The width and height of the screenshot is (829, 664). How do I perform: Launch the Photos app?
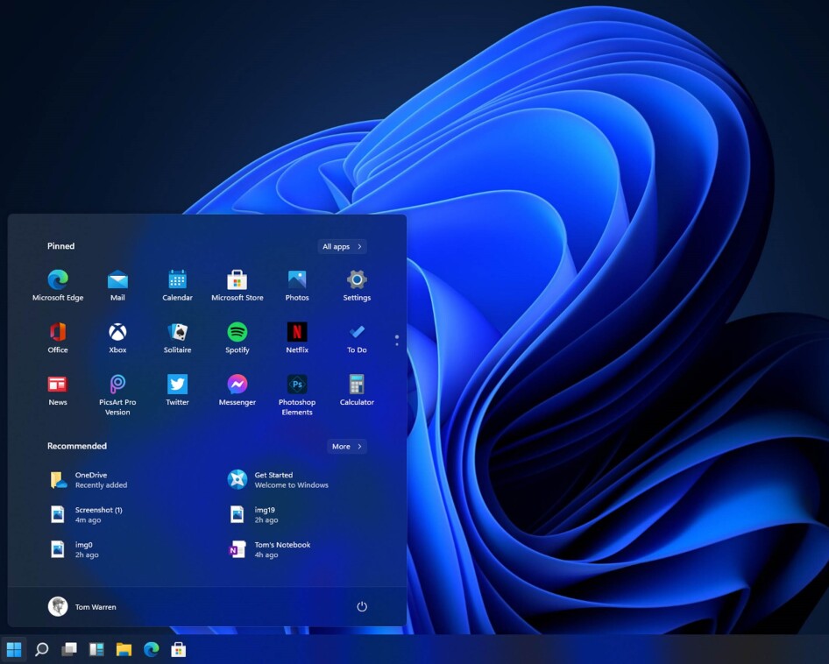(x=296, y=285)
